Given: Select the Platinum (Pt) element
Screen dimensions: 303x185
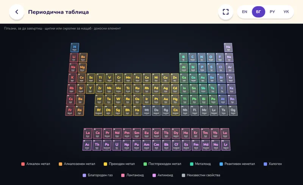Looking at the screenshot, I should (x=156, y=99).
